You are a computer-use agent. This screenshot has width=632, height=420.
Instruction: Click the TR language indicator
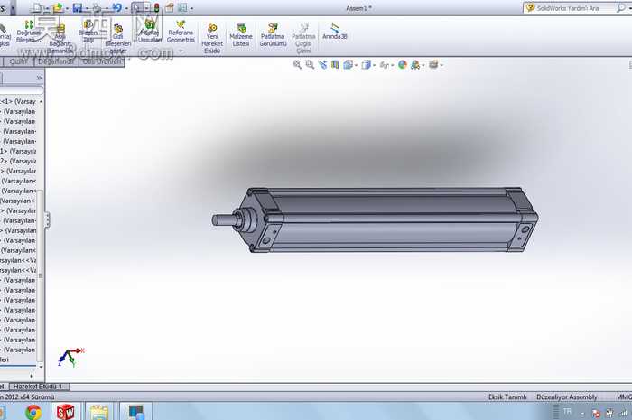pyautogui.click(x=568, y=412)
